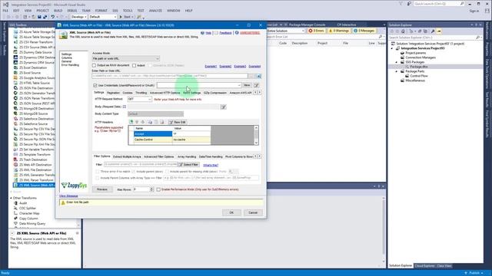This screenshot has width=492, height=276.
Task: Toggle Throw error if no match checkbox
Action: (x=98, y=172)
